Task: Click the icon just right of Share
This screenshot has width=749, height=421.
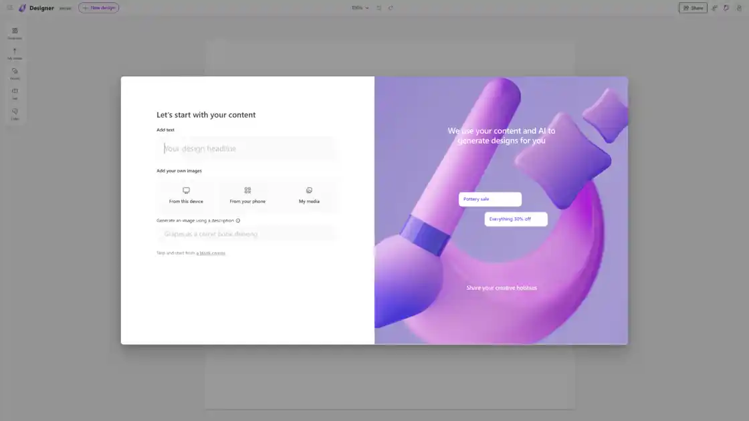Action: [715, 7]
